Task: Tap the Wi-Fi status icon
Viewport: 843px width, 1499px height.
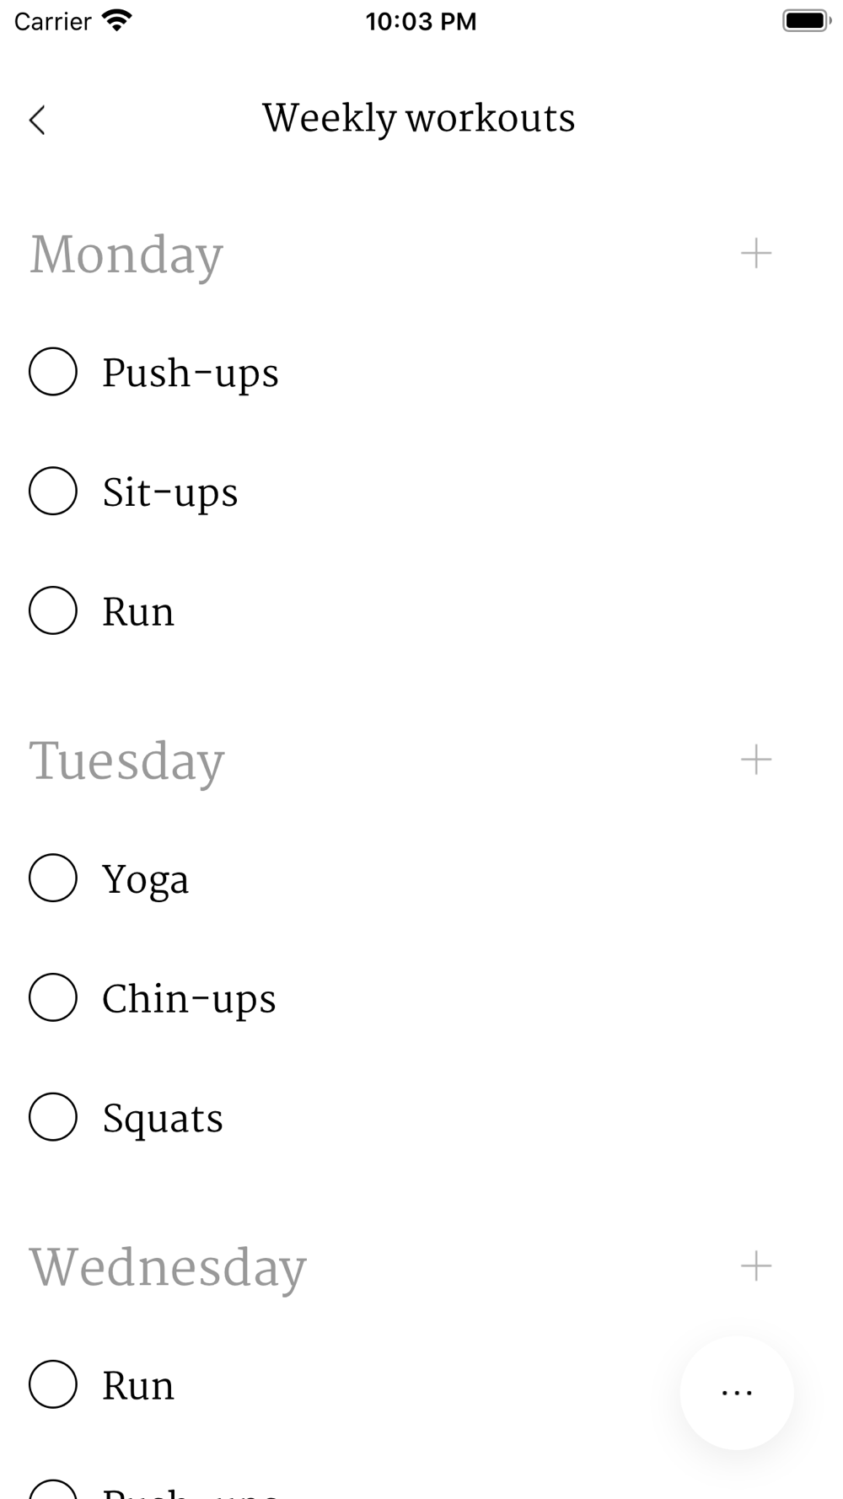Action: pyautogui.click(x=117, y=20)
